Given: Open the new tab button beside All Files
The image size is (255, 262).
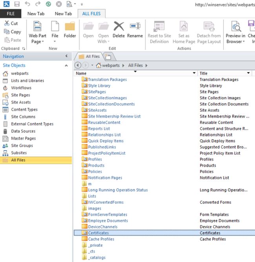Looking at the screenshot, I should (x=108, y=56).
